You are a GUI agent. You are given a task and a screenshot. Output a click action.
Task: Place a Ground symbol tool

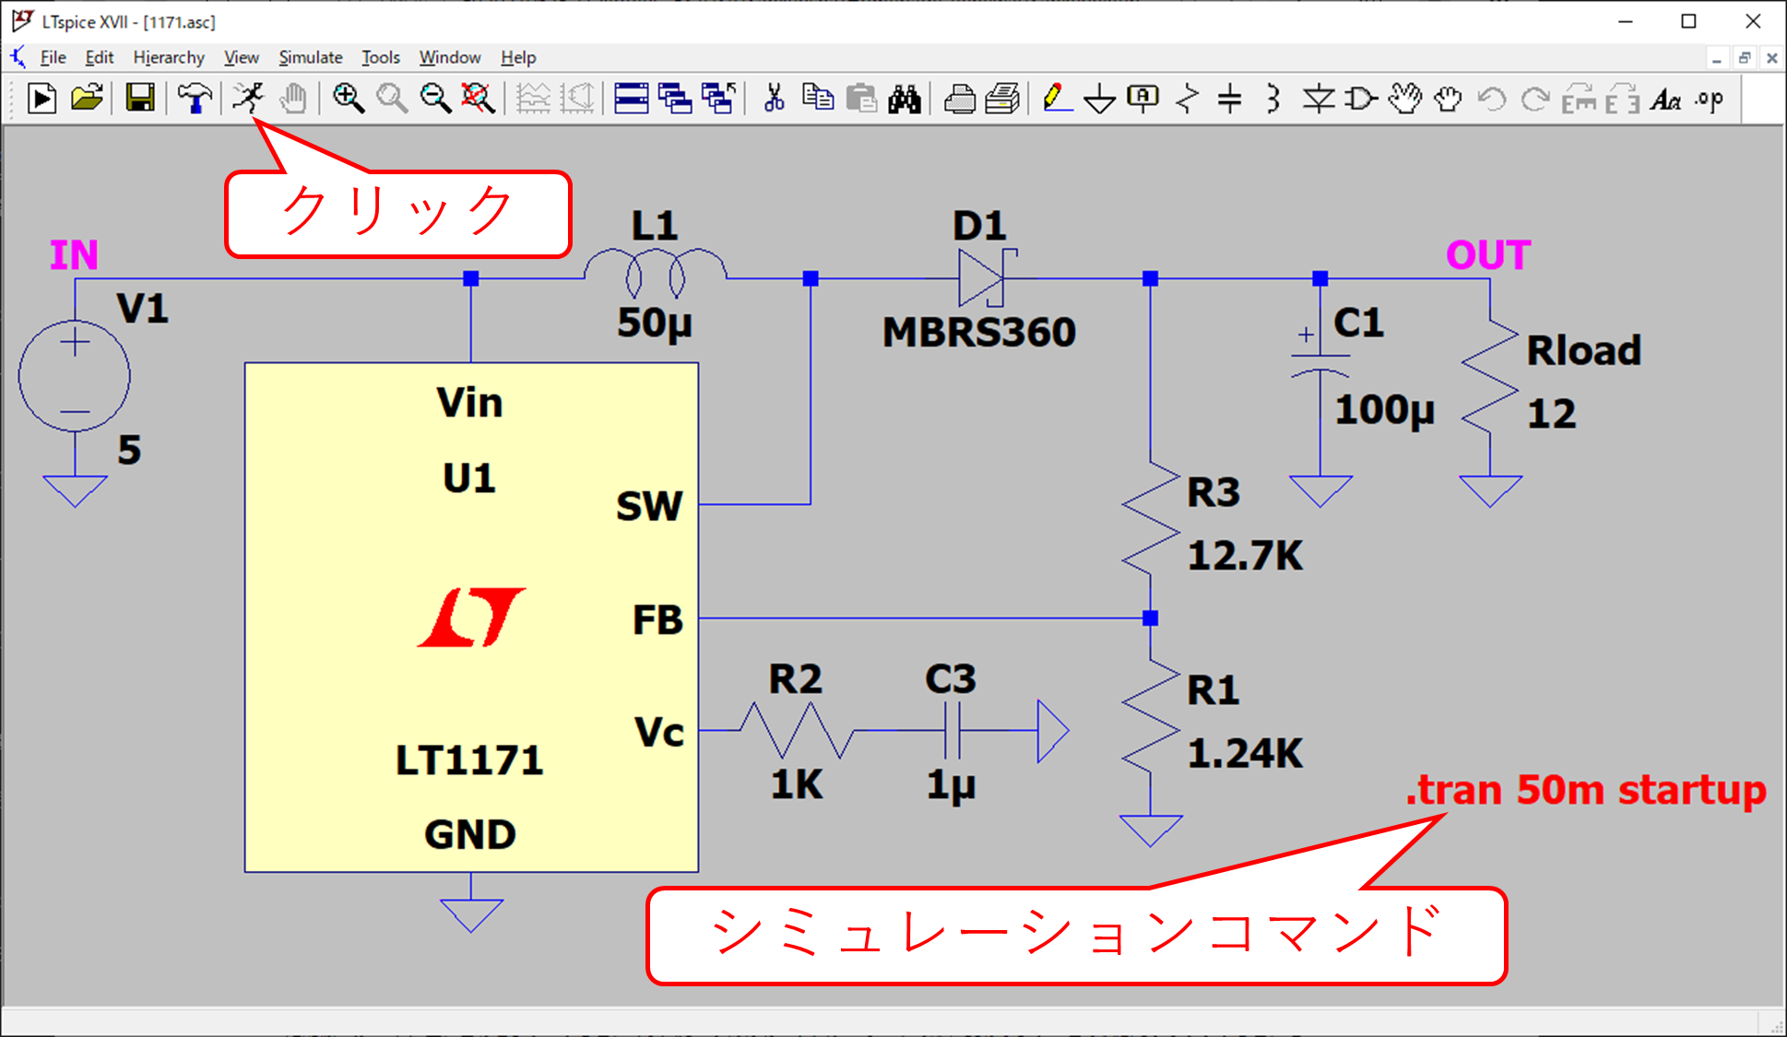point(1099,98)
